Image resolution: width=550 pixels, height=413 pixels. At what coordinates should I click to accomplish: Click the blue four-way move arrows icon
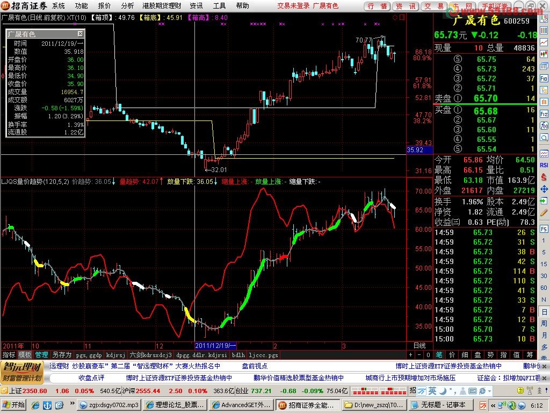(544, 189)
